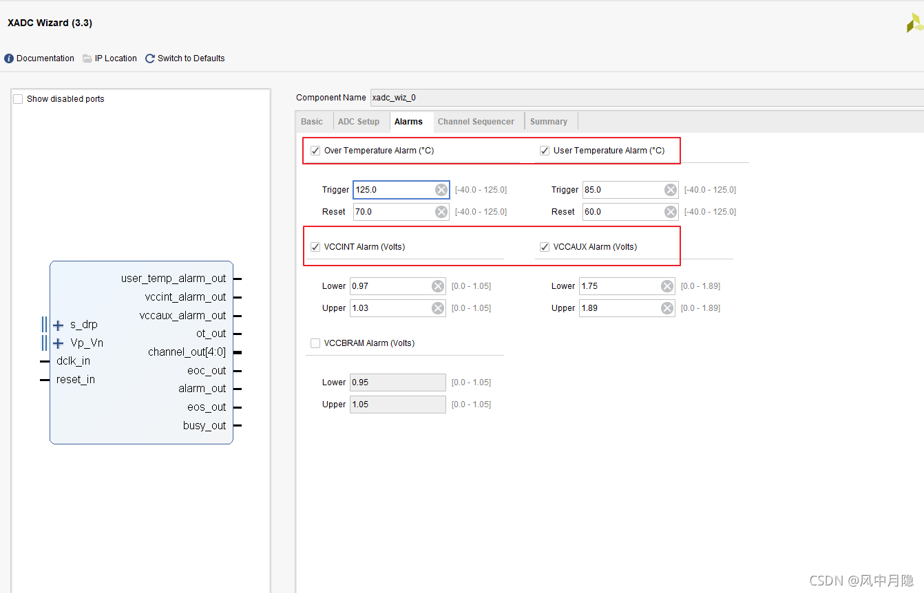Clear VCCINT Lower value 0.97
The image size is (924, 593).
[438, 286]
